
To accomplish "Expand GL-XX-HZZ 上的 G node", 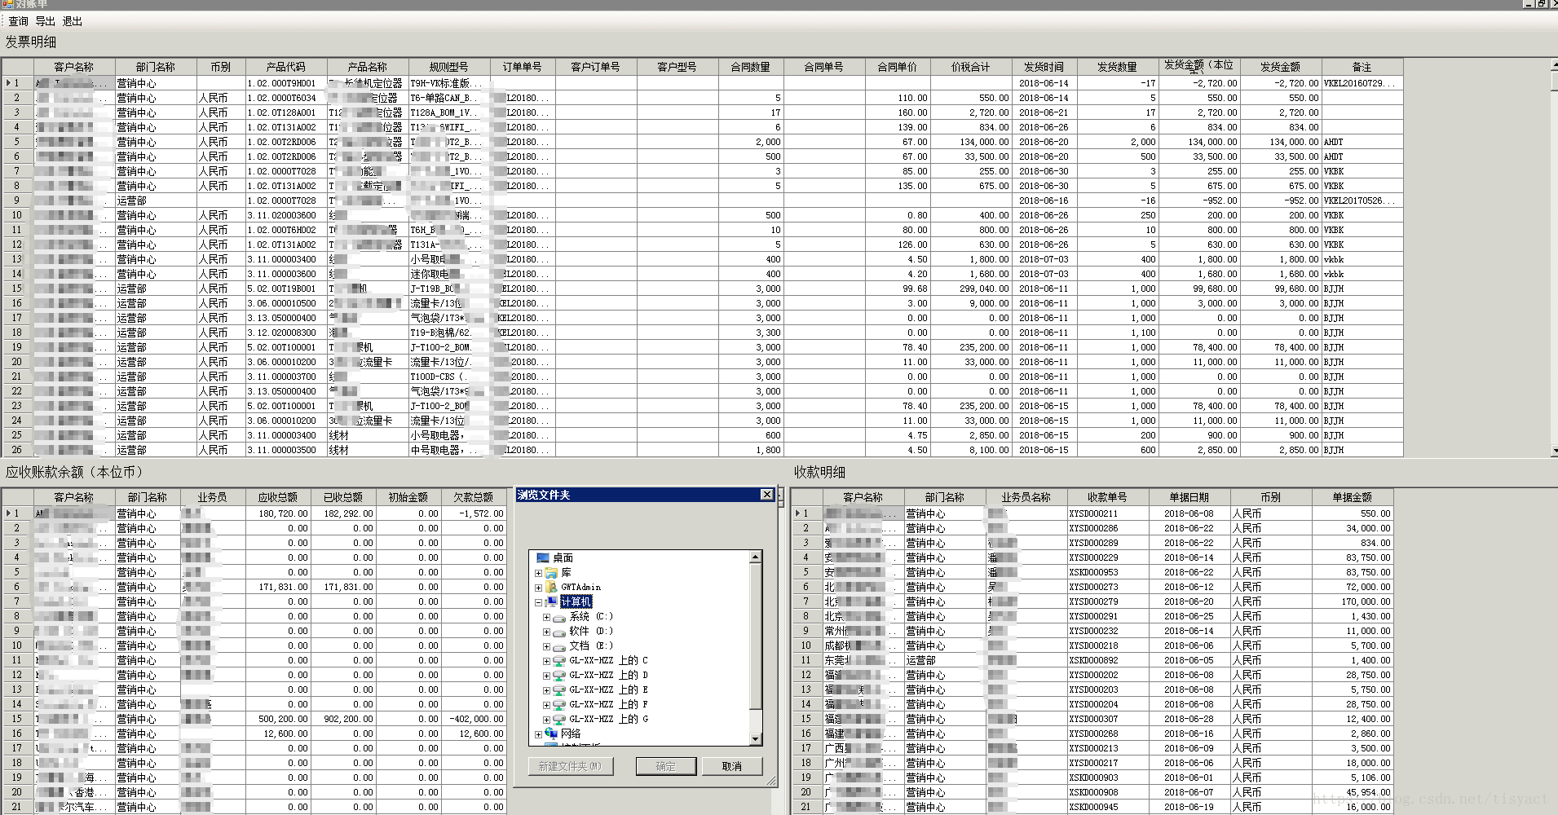I will (x=546, y=720).
